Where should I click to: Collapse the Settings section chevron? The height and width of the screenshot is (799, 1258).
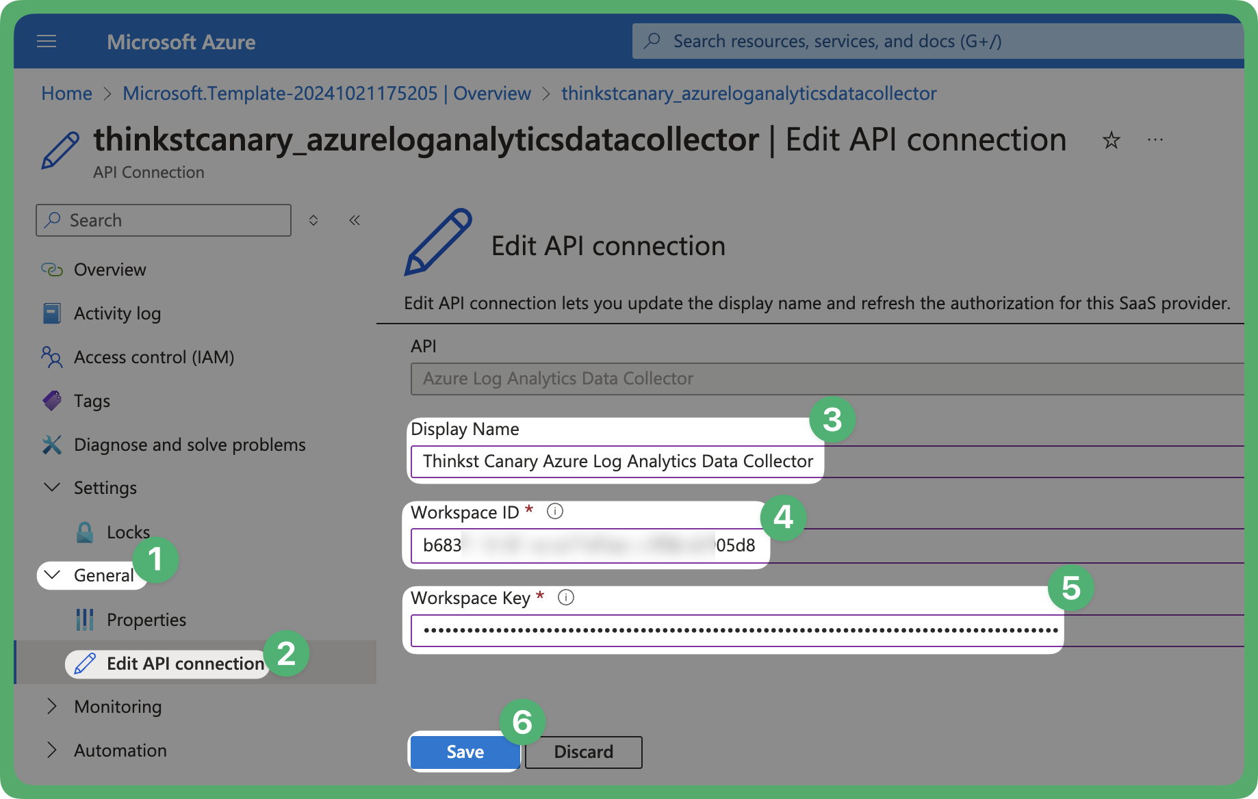52,487
